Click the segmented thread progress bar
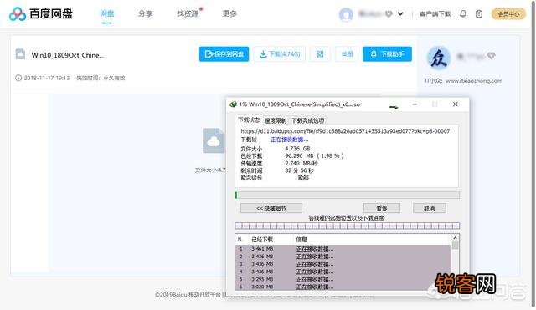This screenshot has width=536, height=310. point(347,226)
